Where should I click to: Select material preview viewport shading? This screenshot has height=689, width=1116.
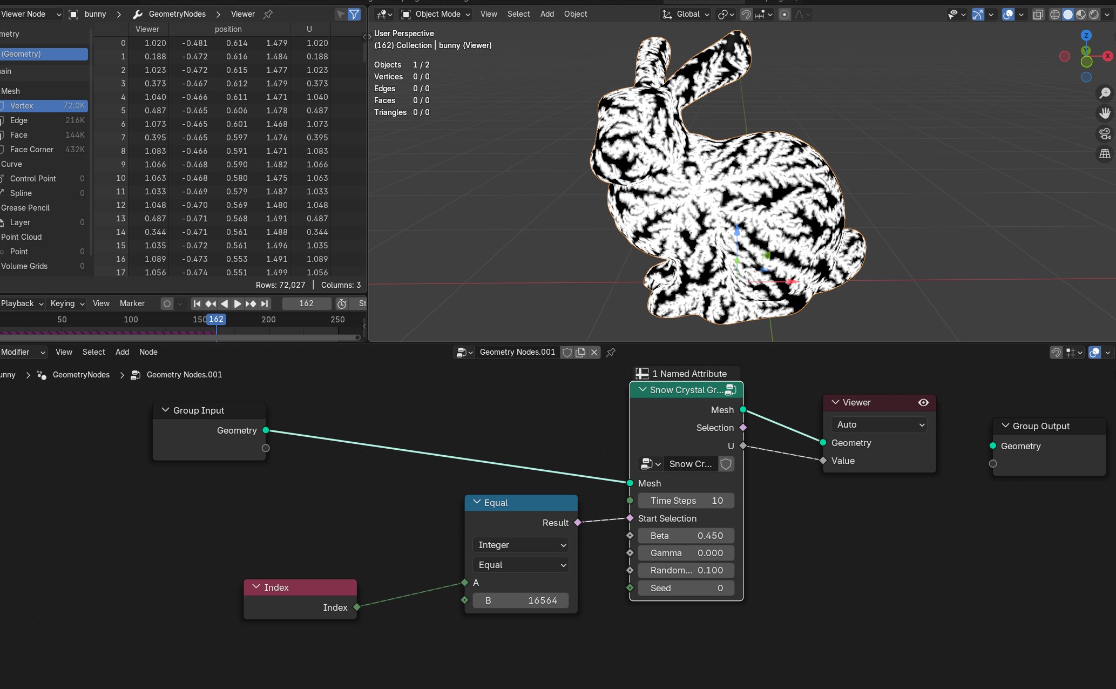coord(1080,15)
